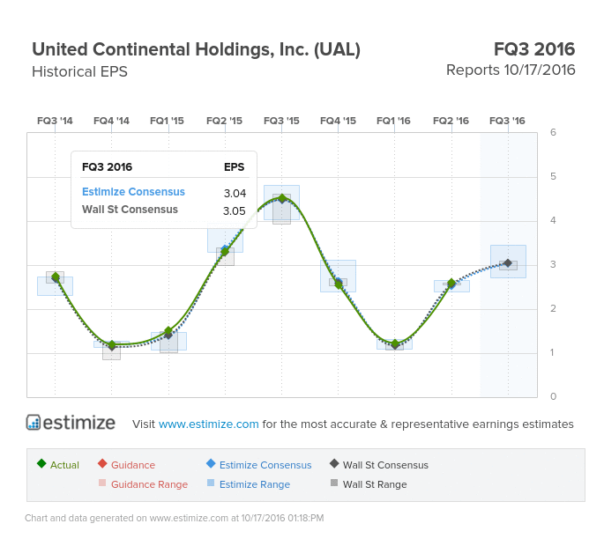Select the FQ3 '16 quarter label

coord(507,121)
